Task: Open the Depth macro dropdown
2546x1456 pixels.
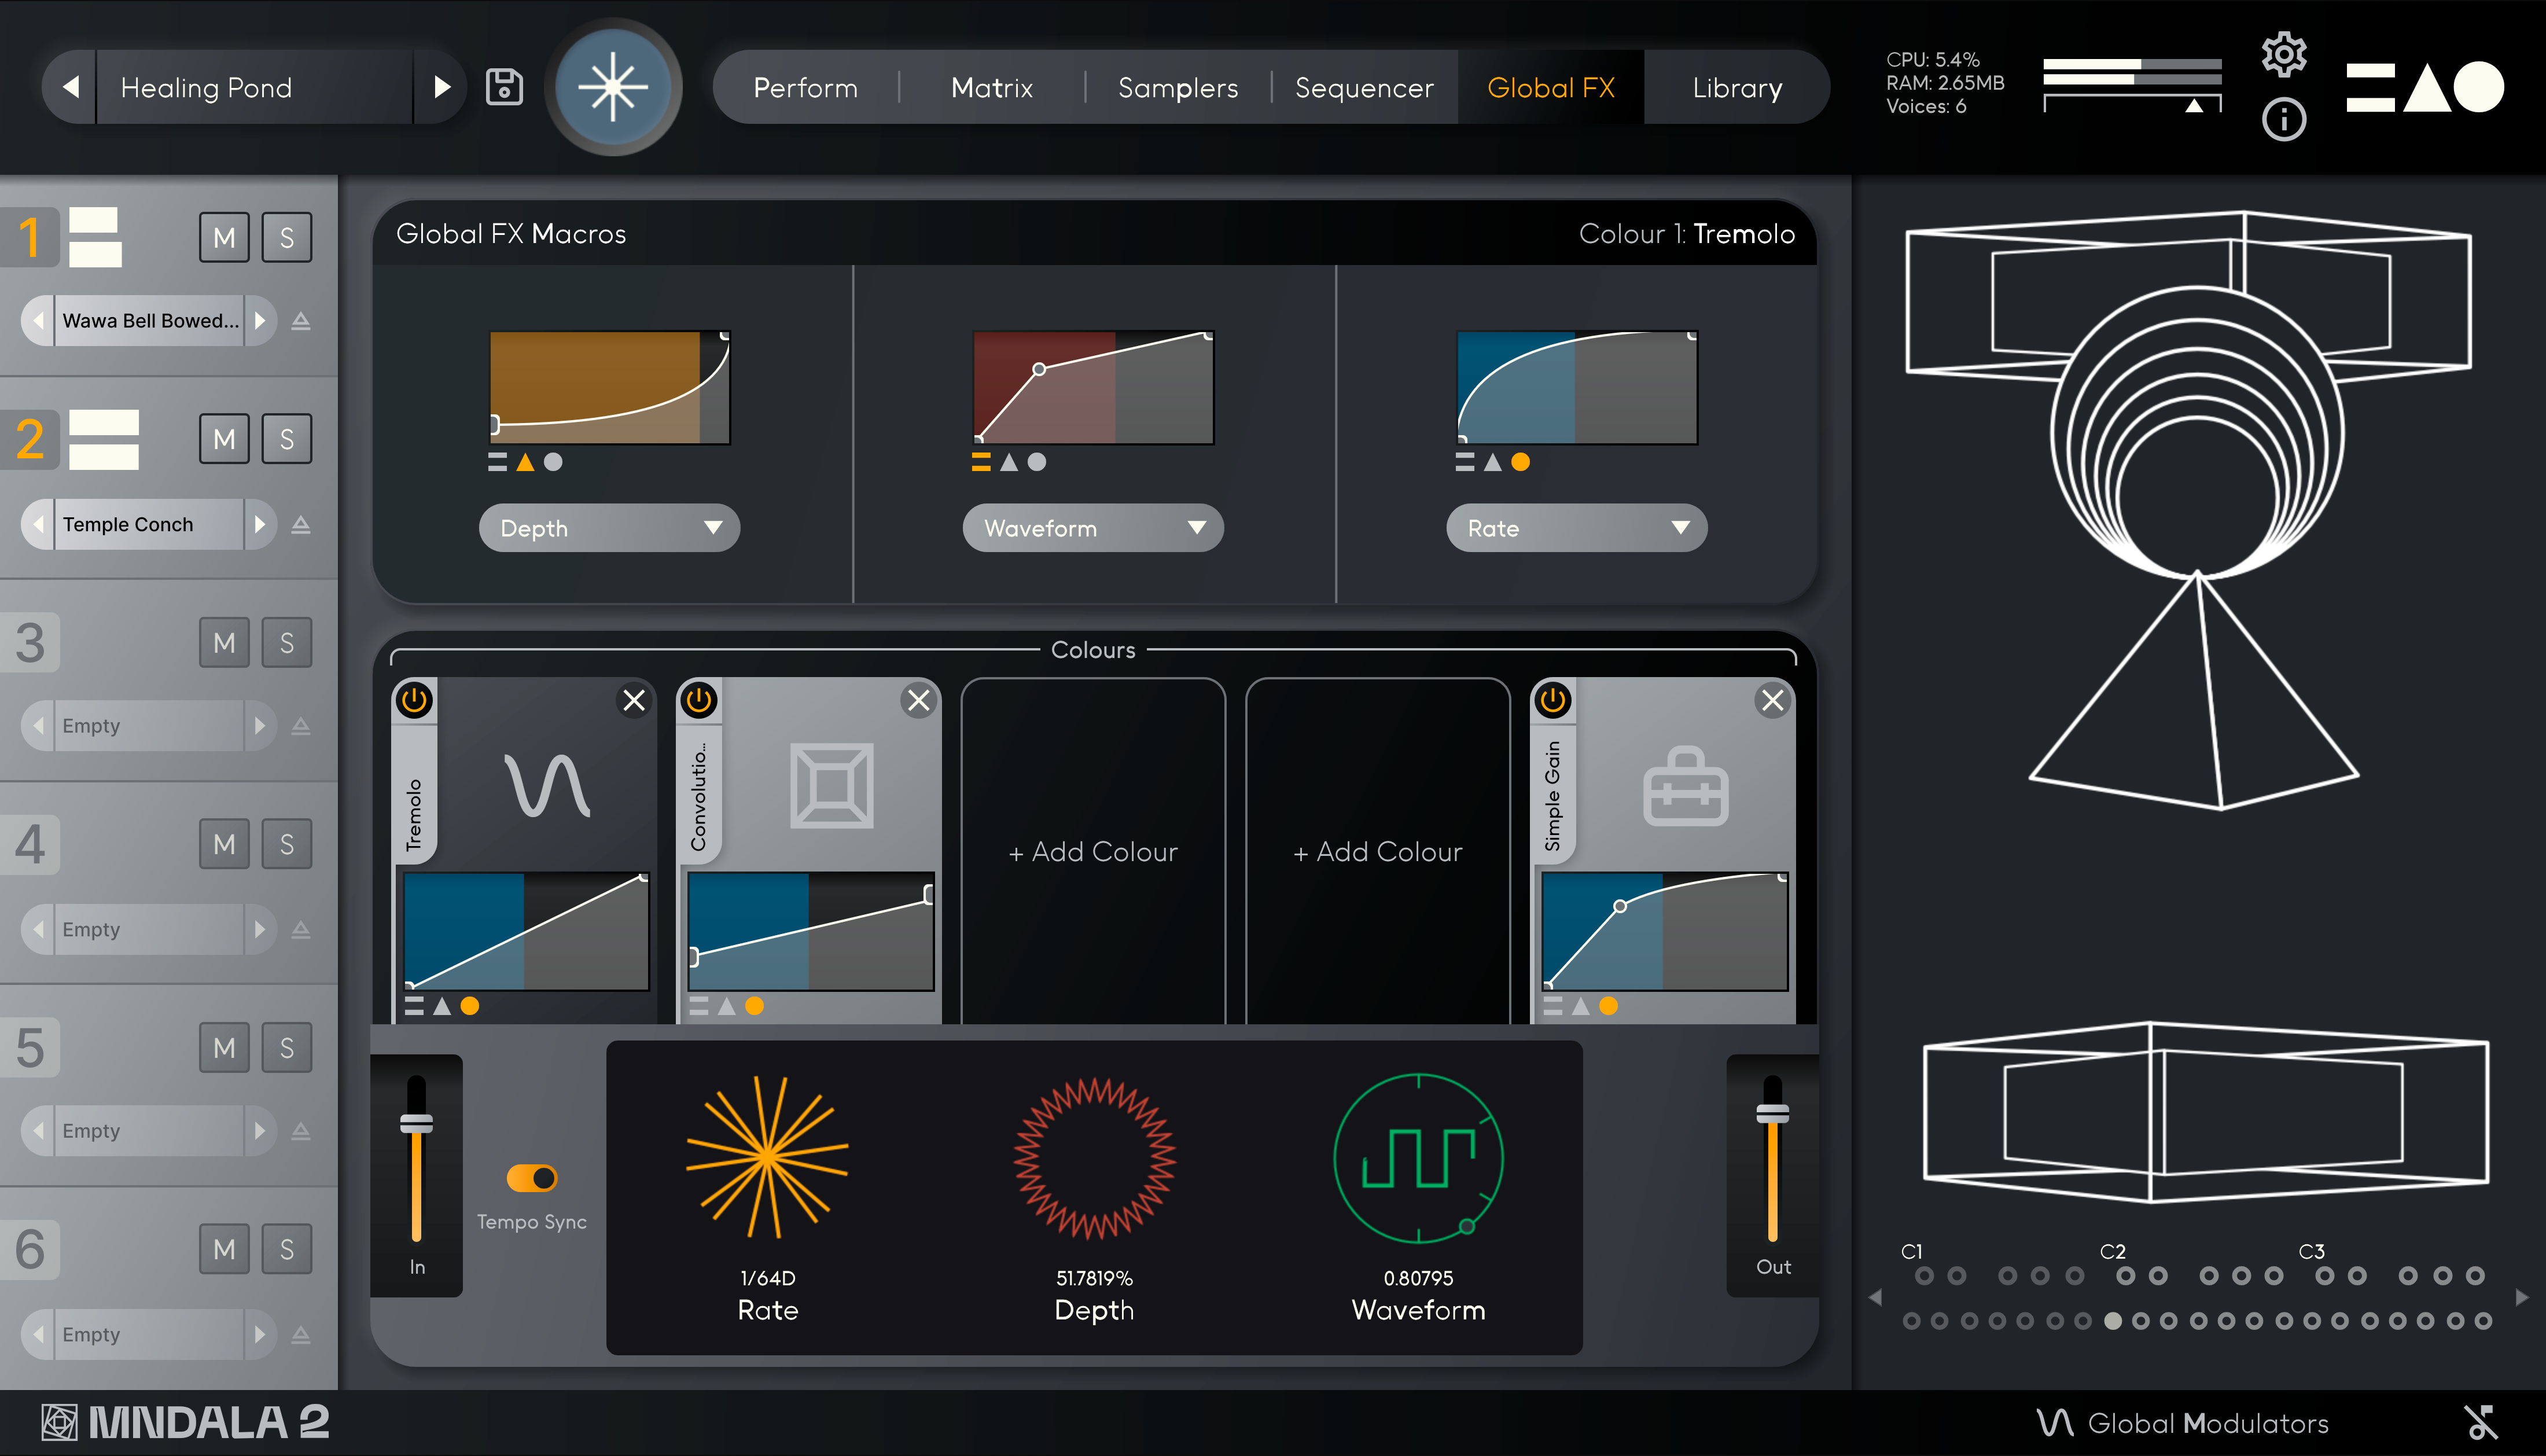Action: (x=609, y=528)
